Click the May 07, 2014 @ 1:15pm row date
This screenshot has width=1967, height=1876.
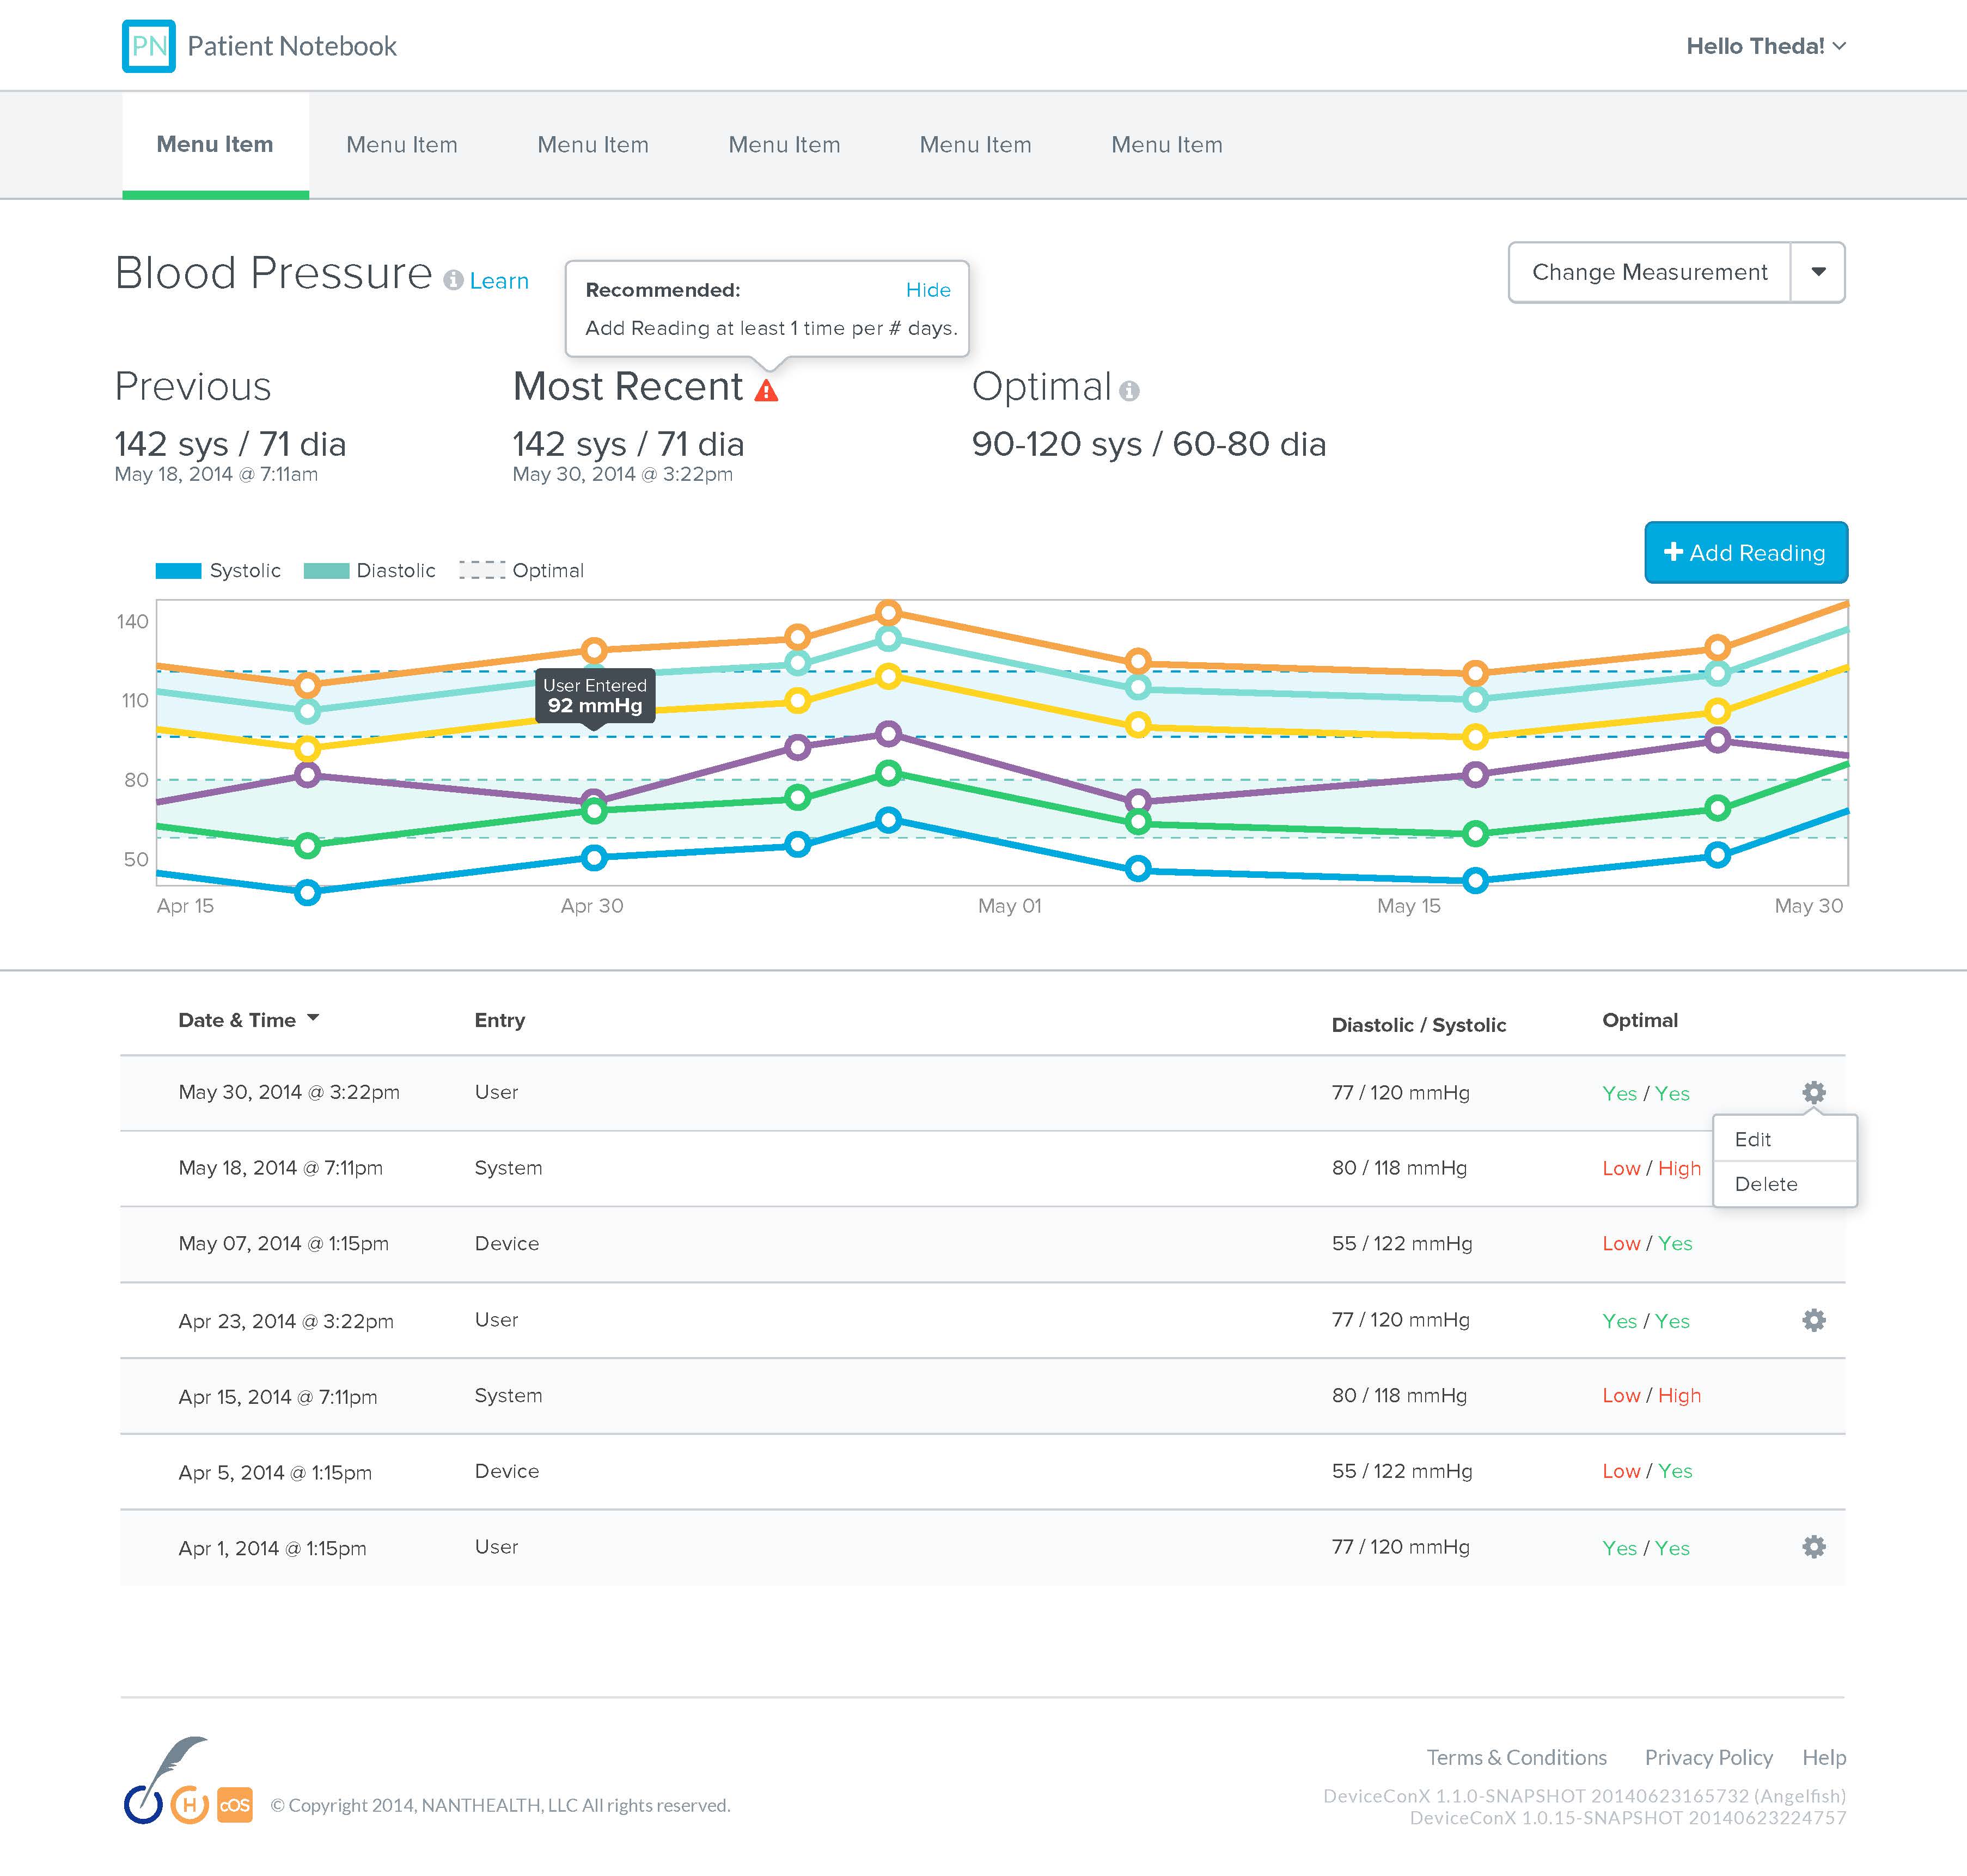(283, 1244)
